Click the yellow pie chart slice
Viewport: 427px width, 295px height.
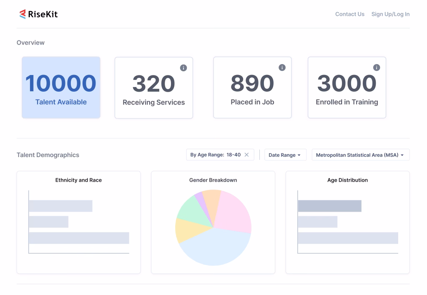(x=184, y=229)
